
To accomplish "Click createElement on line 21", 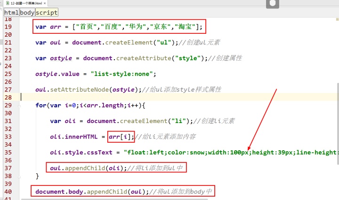I will (x=129, y=42).
